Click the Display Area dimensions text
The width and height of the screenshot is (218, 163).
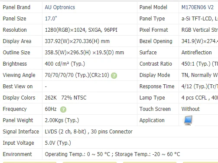coord(77,41)
